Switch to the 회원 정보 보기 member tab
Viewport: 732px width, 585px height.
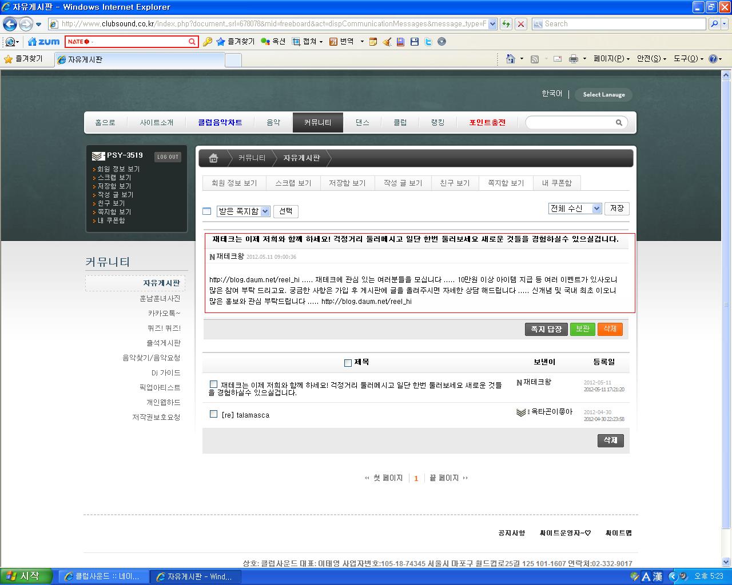pyautogui.click(x=234, y=183)
